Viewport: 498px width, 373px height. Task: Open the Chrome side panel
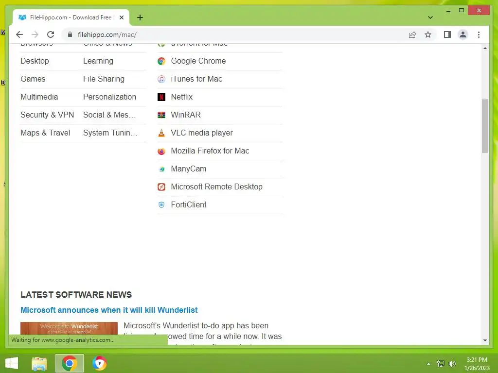click(x=447, y=34)
